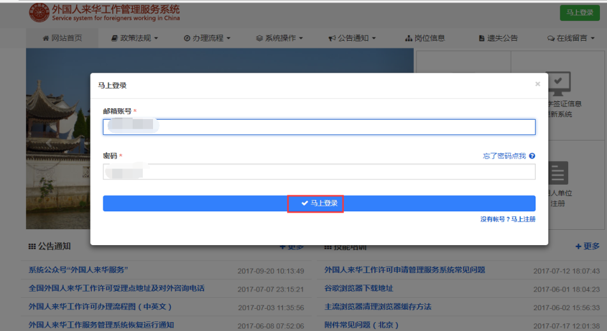Open 网站首页 home menu item
Screen dimensions: 607x331
click(x=62, y=38)
